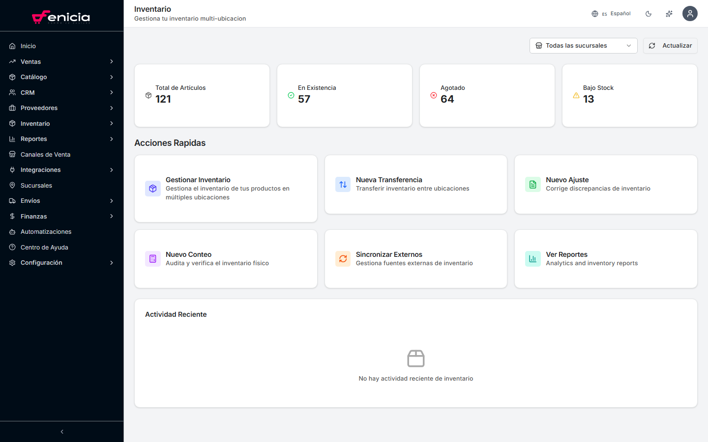Viewport: 708px width, 442px height.
Task: Open the Todas las sucursales dropdown
Action: pos(583,46)
